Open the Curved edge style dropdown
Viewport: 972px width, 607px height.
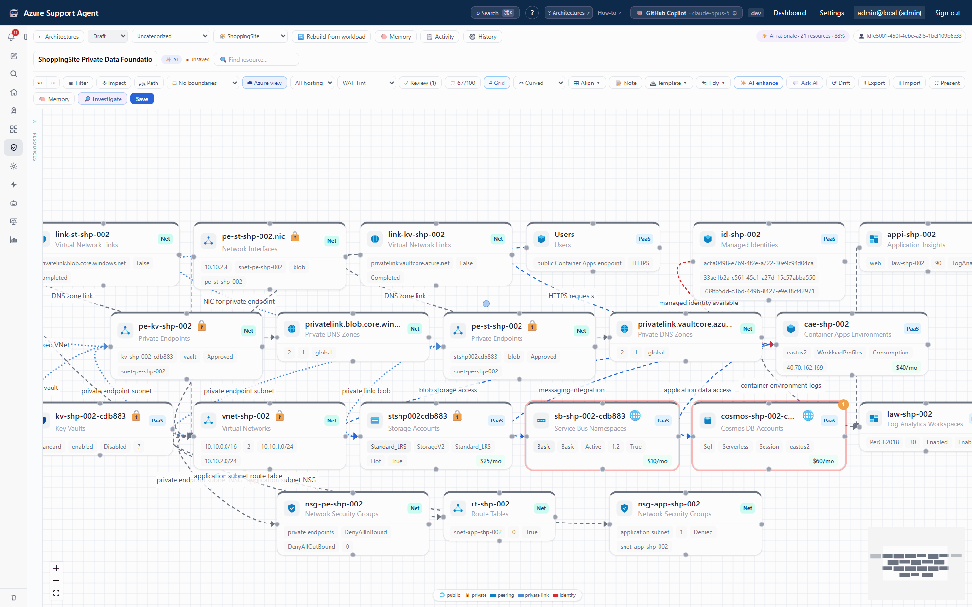click(539, 83)
